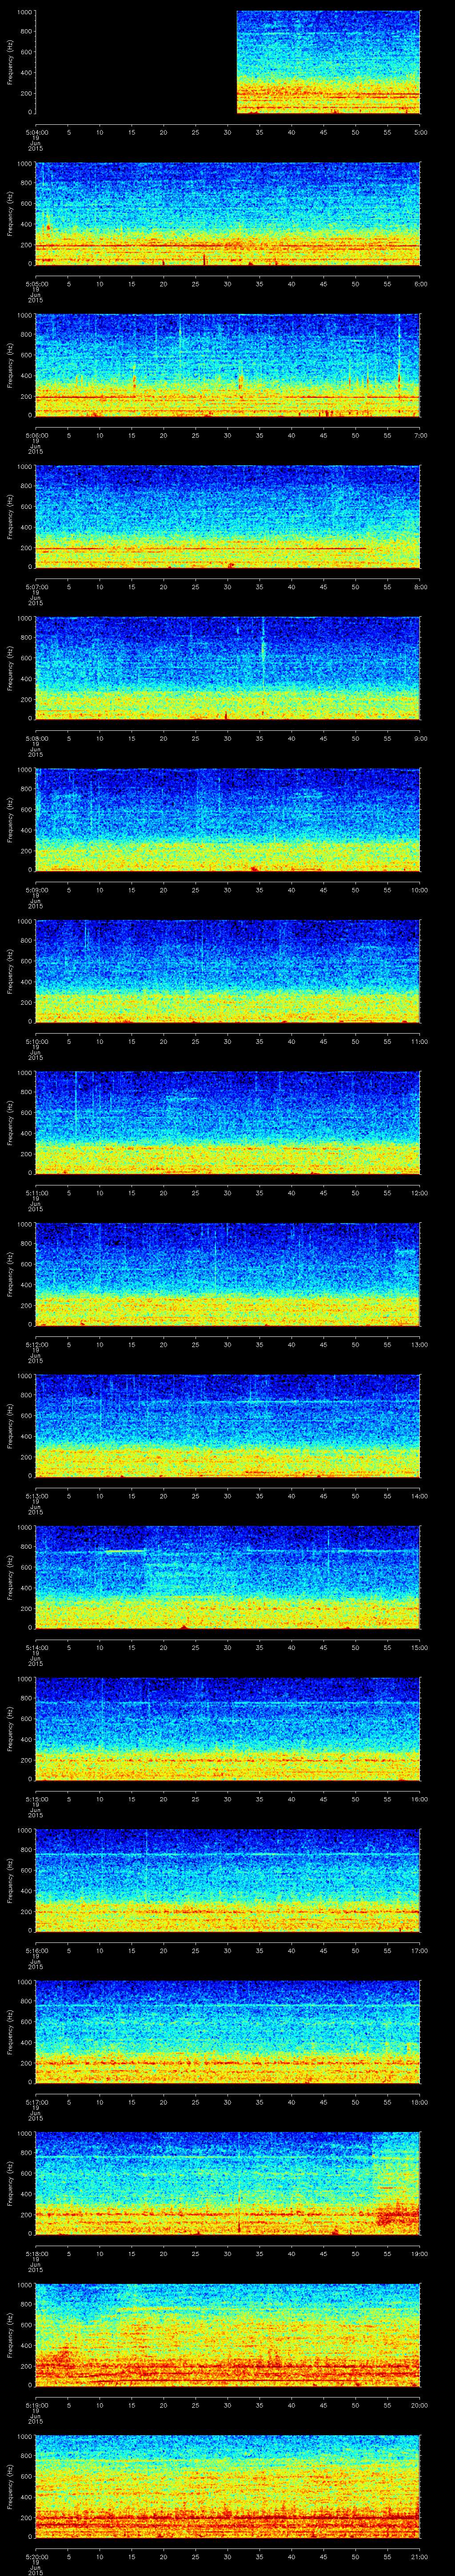
Task: Click the 5:19:00 time axis label
Action: click(x=36, y=2404)
